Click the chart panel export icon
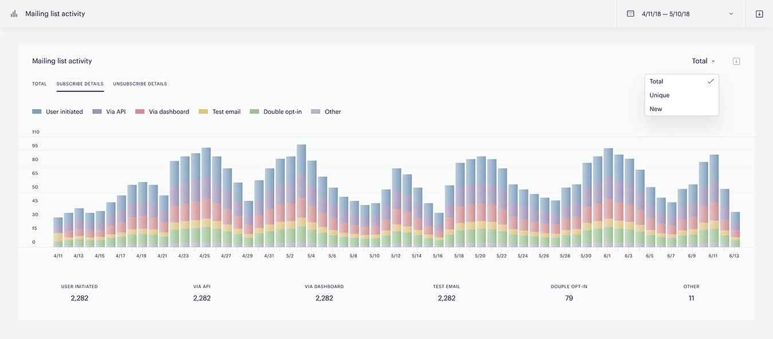 pyautogui.click(x=736, y=61)
